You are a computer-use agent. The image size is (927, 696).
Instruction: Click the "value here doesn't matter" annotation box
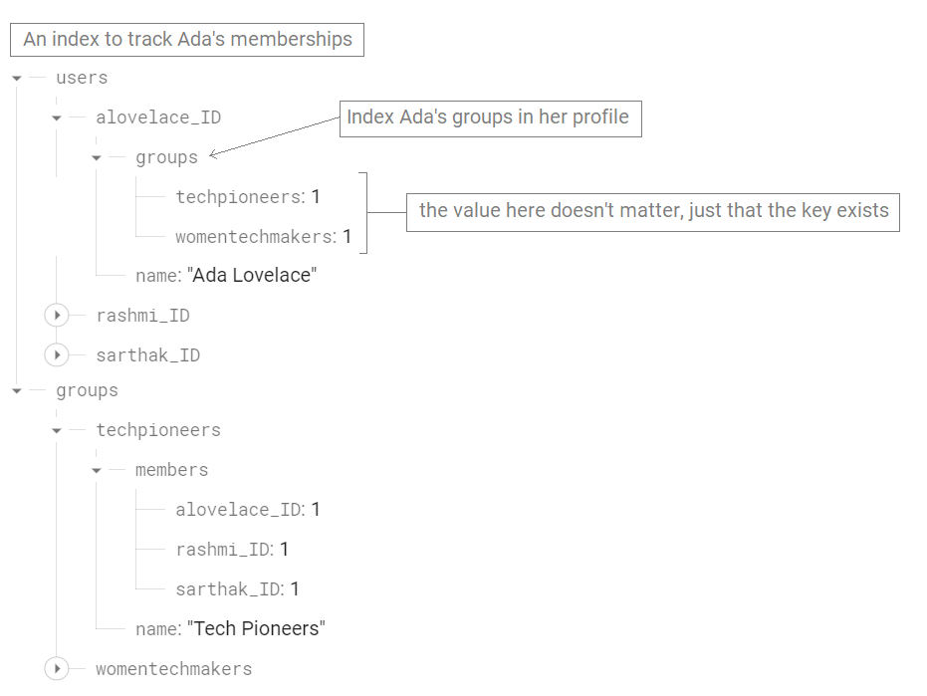(x=653, y=211)
